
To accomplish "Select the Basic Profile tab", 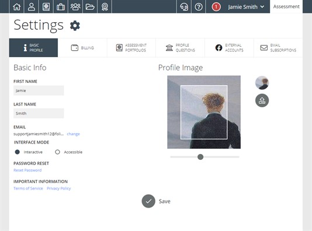I will (x=33, y=48).
